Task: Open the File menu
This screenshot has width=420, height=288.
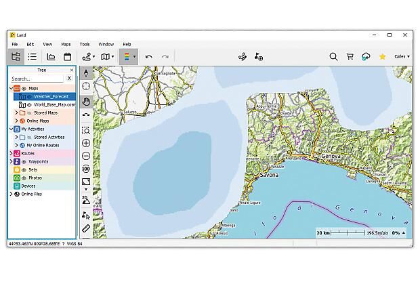Action: (x=15, y=44)
